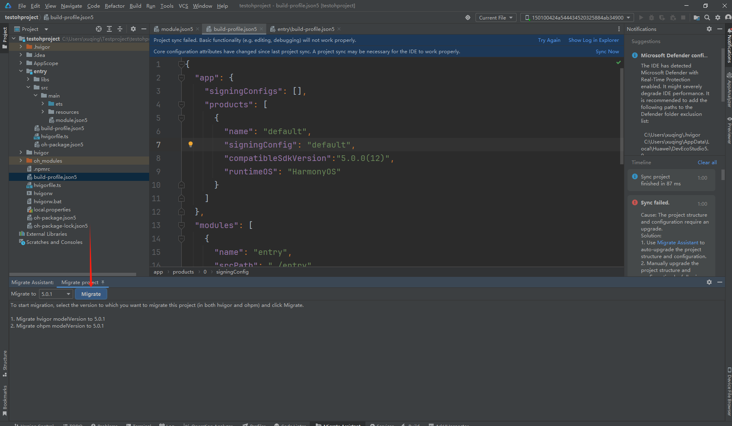Open the Migrate to 5.0.1 version dropdown
732x426 pixels.
[56, 294]
